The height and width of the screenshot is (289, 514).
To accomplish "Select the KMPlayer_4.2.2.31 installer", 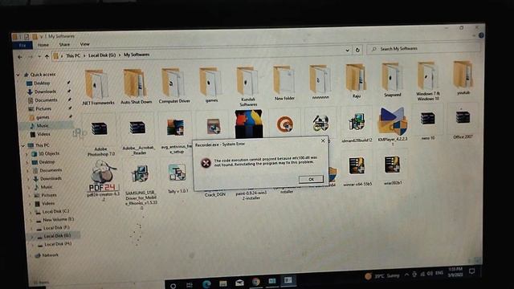I will (393, 127).
